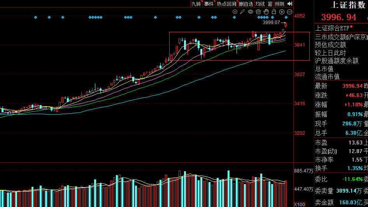368x207 pixels.
Task: Click the 委卖量 value 3099.14万
Action: pos(349,191)
